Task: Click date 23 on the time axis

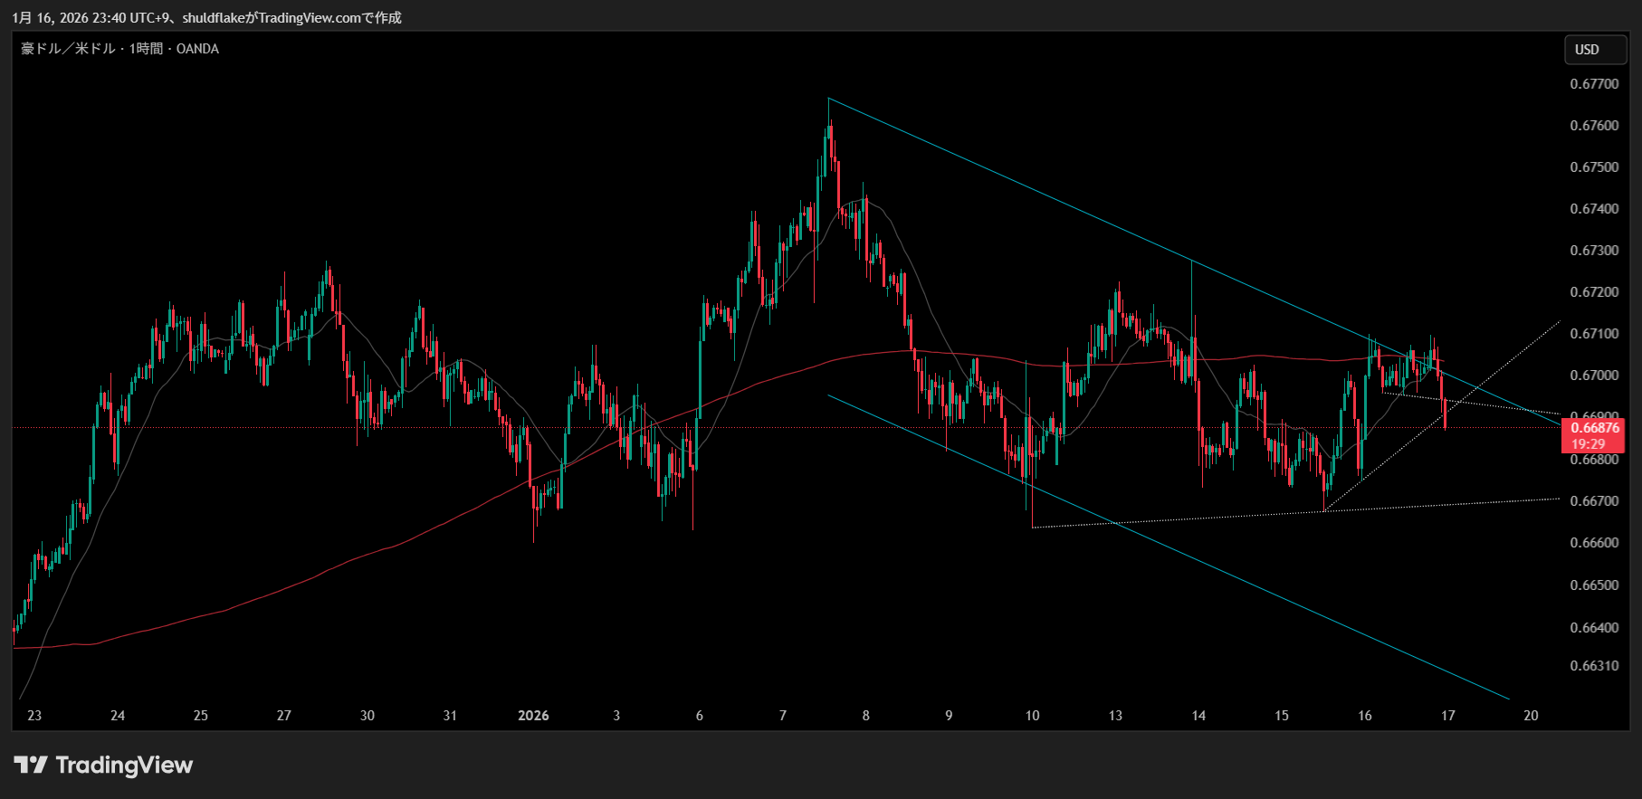Action: [34, 716]
